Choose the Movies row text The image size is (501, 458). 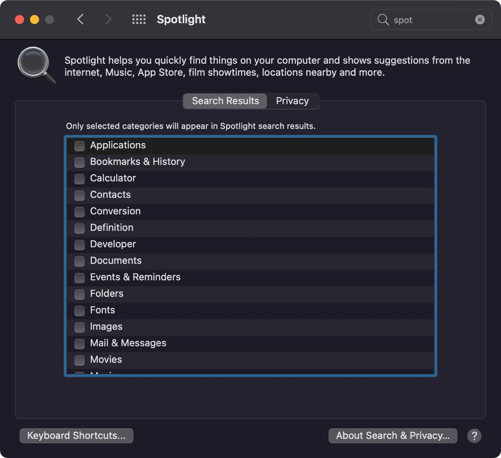tap(106, 359)
